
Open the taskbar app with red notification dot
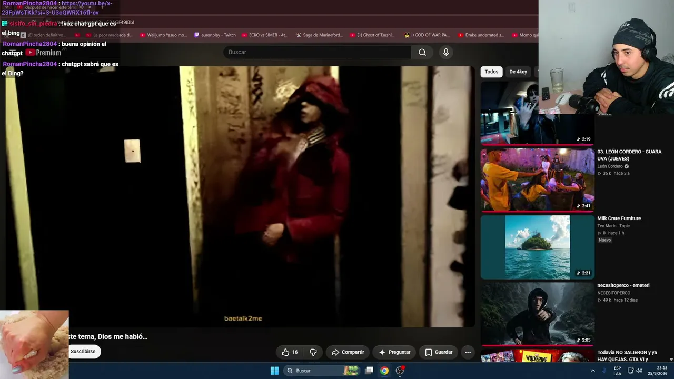(400, 371)
